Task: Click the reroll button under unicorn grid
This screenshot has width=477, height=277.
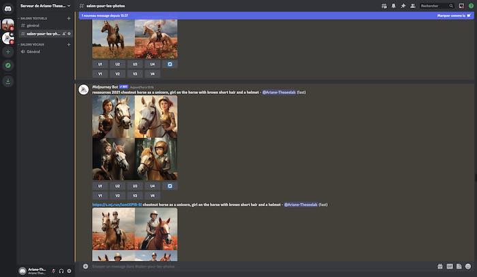Action: (170, 186)
